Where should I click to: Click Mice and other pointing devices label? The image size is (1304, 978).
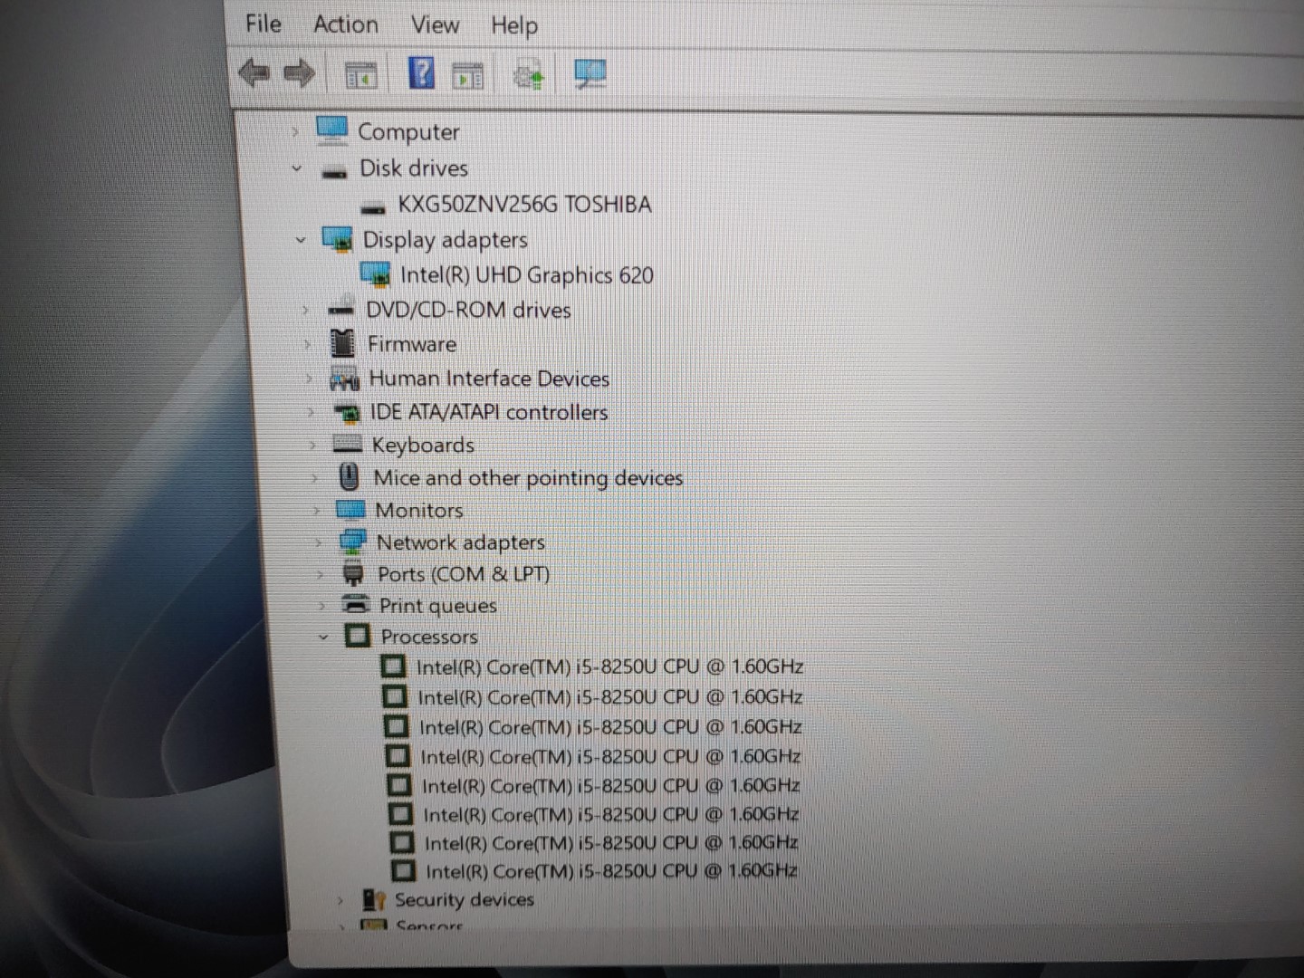pyautogui.click(x=528, y=478)
